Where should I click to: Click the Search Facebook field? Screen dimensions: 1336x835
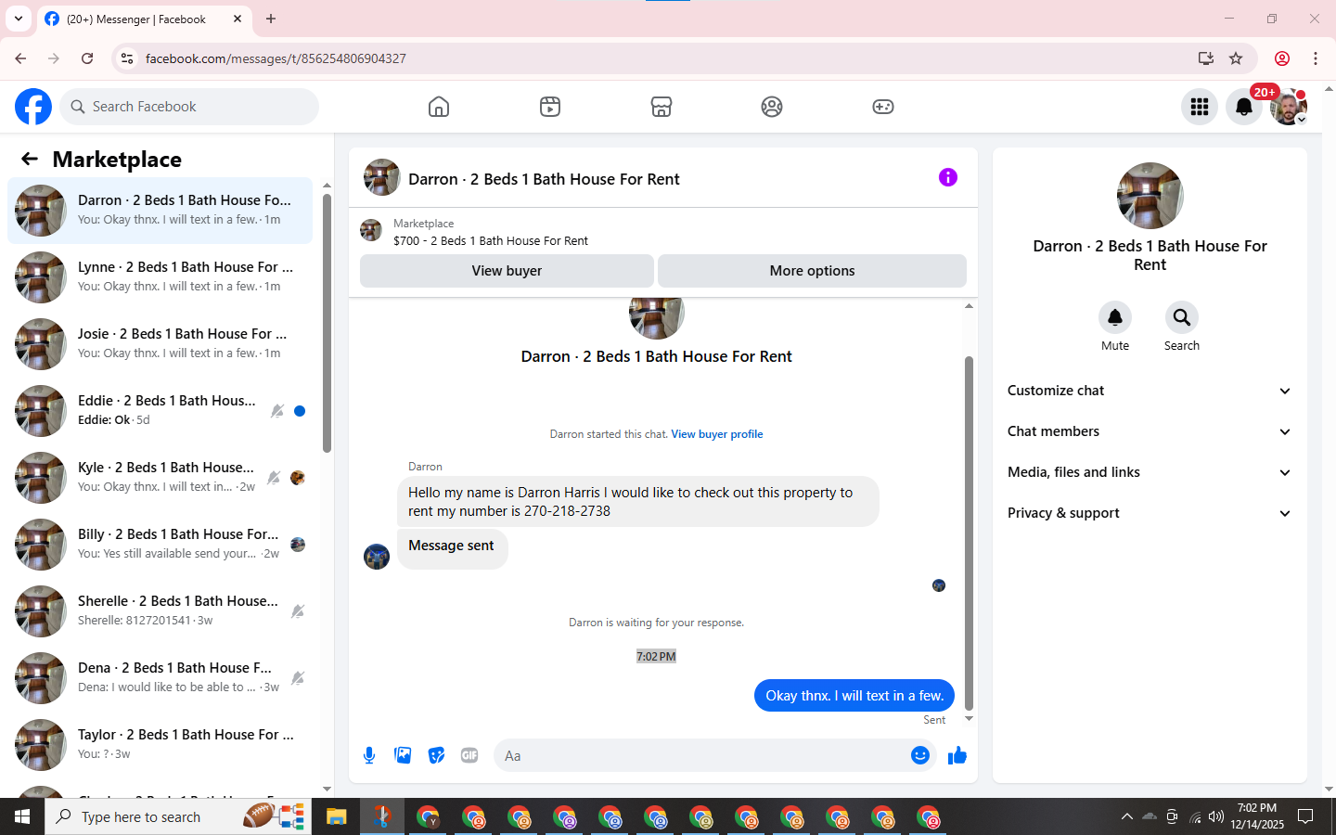189,107
